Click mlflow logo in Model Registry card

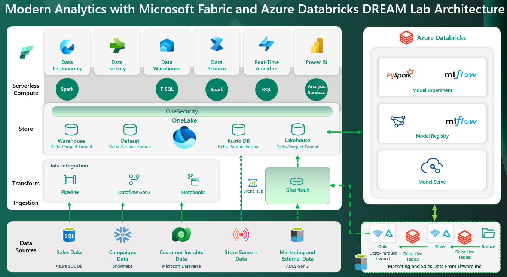462,121
